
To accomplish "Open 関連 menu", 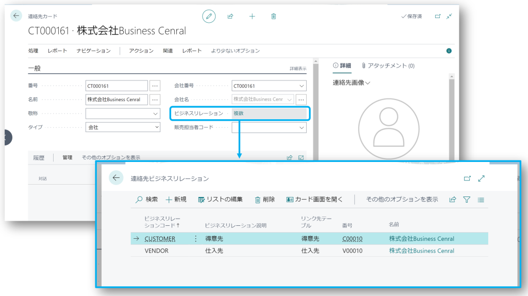I will tap(168, 51).
